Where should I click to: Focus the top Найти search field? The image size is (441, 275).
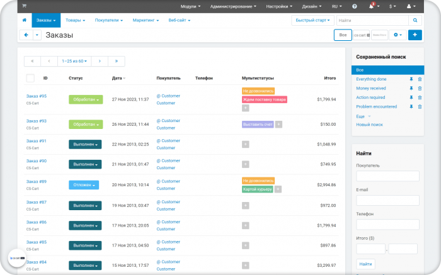[372, 20]
